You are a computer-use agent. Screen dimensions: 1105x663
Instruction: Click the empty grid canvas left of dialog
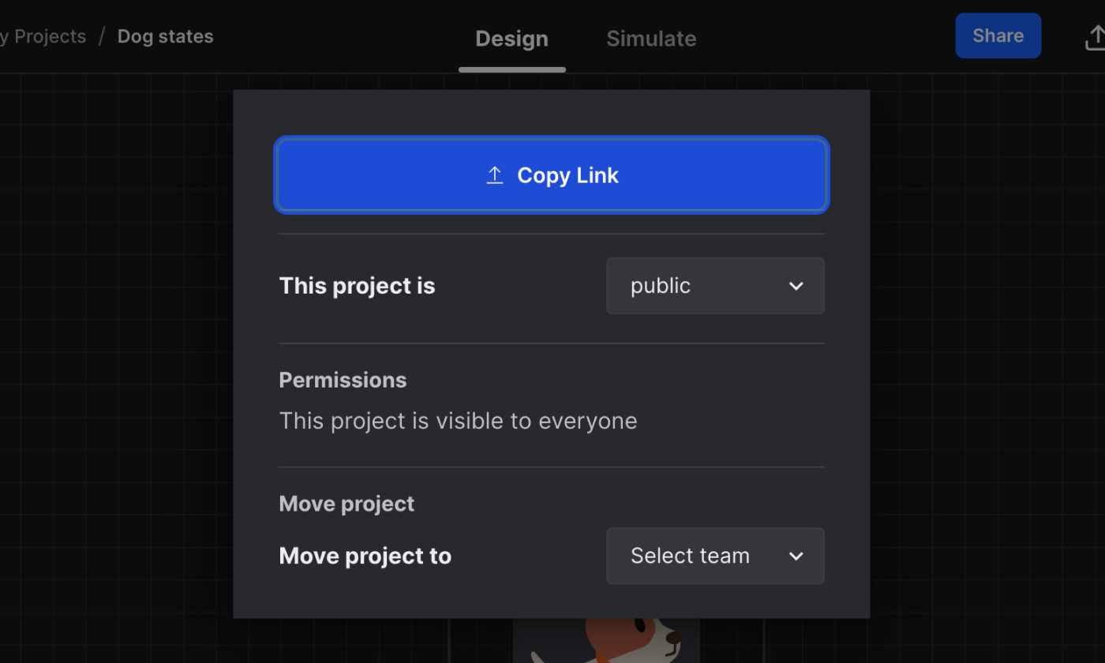click(118, 355)
